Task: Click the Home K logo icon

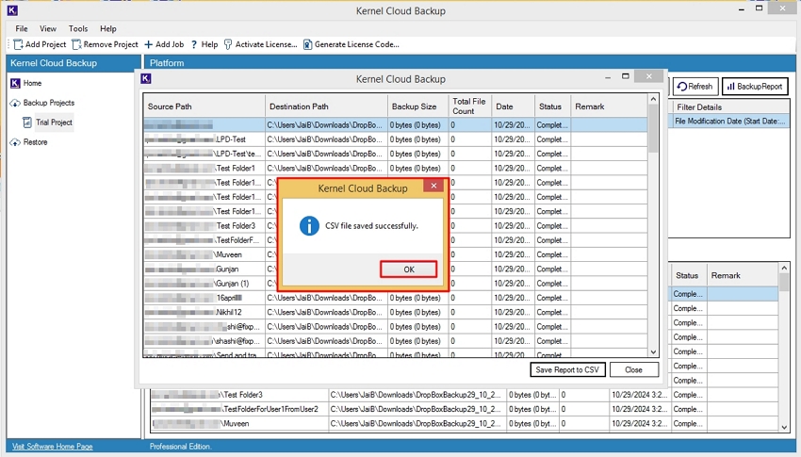Action: click(15, 83)
